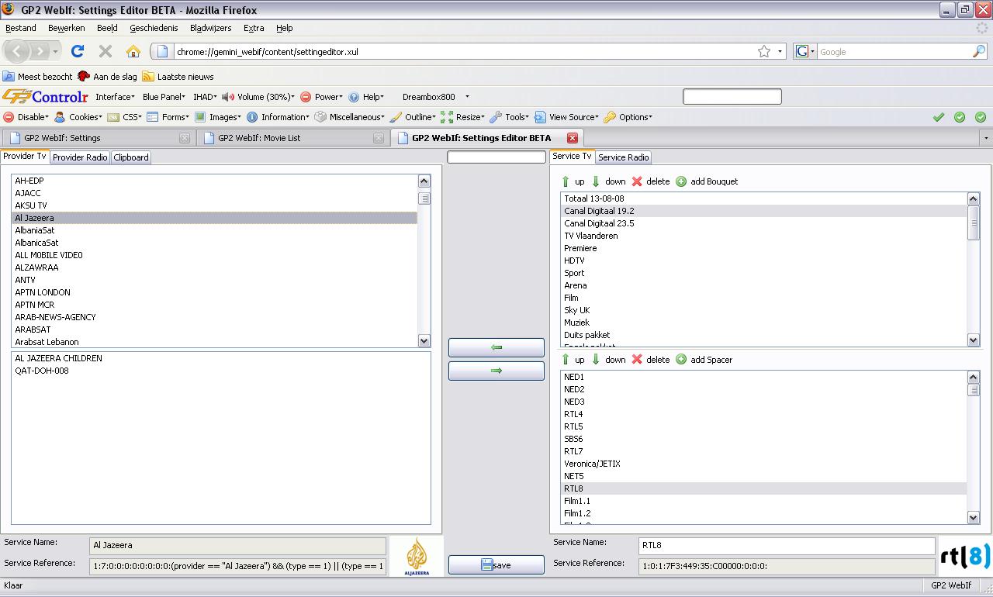
Task: Go to the Firefox home page icon
Action: 133,51
